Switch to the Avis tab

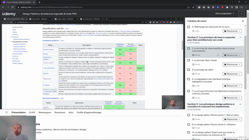71,112
